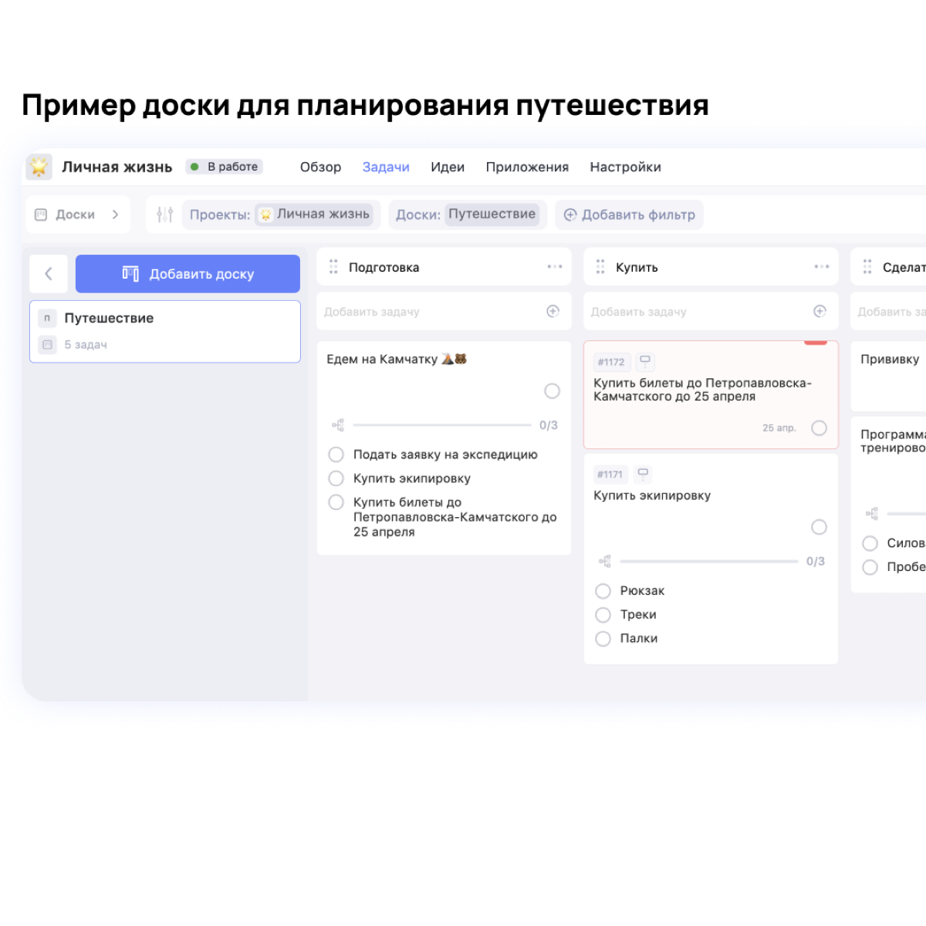Click plus icon in Подготовка add task field
The width and height of the screenshot is (926, 926).
(553, 311)
